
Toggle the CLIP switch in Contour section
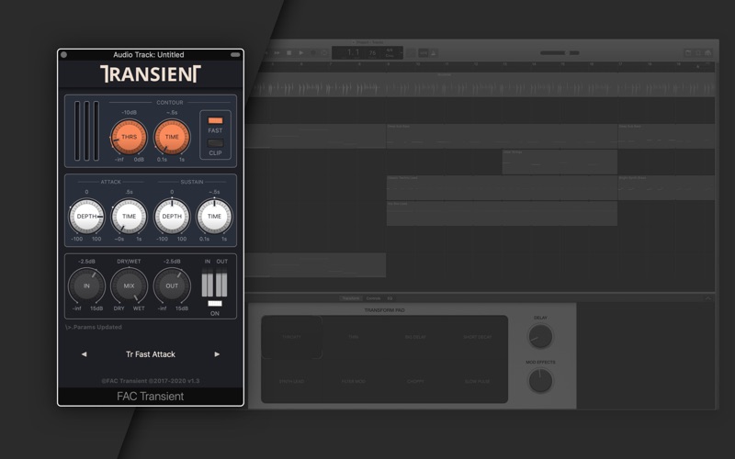click(x=215, y=143)
